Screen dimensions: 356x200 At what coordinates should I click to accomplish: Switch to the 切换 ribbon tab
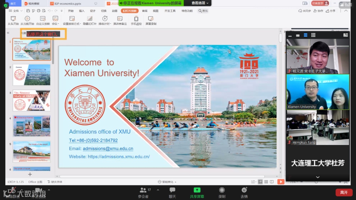(x=104, y=11)
